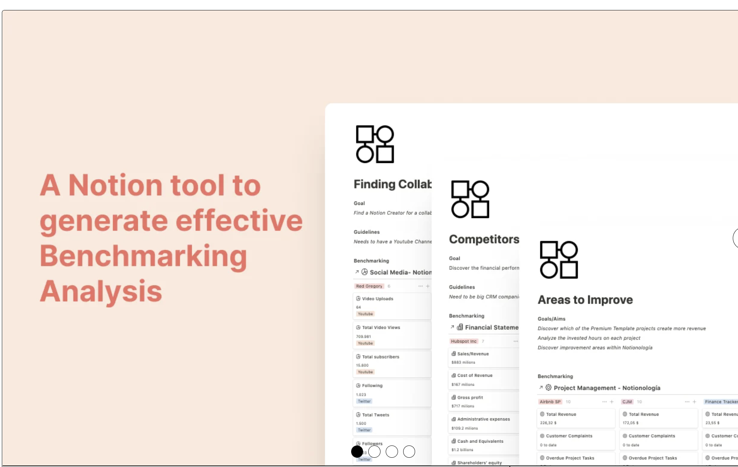The height and width of the screenshot is (467, 738).
Task: Click the Finding Collab page title
Action: click(392, 184)
